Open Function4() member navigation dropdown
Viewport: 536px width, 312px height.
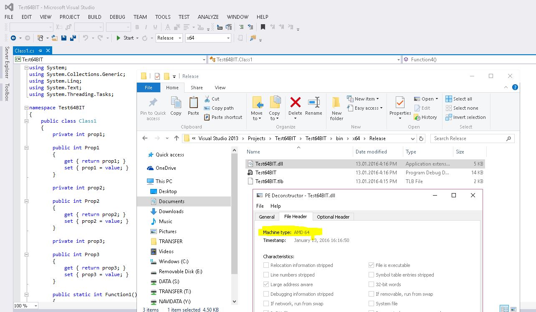click(x=469, y=60)
